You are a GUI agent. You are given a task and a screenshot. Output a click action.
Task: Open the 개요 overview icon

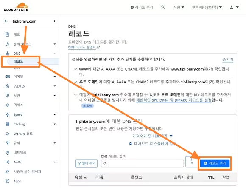7,34
